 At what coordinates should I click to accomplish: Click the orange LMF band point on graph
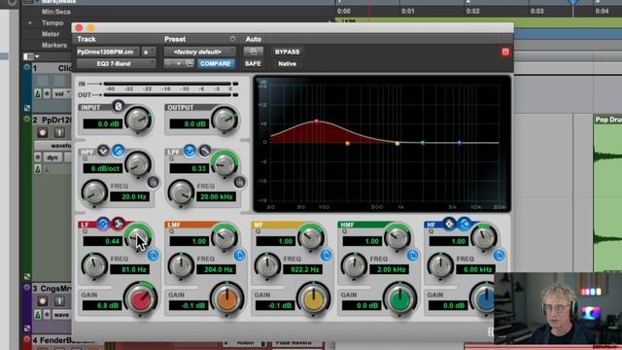pos(348,143)
